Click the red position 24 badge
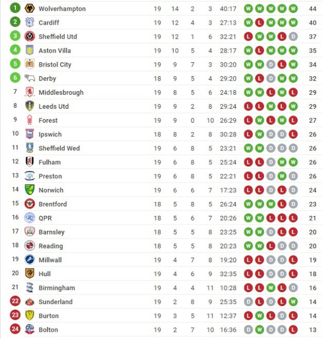The width and height of the screenshot is (330, 339). click(x=15, y=329)
